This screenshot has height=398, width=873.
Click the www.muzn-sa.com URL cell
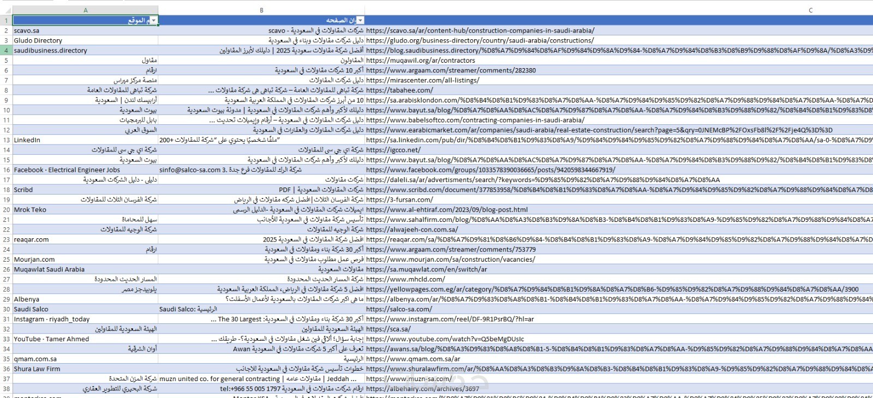[x=409, y=379]
